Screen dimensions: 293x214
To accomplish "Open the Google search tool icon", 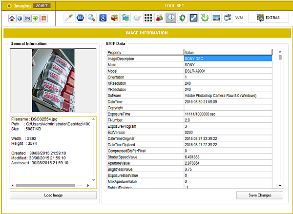I will click(x=103, y=18).
